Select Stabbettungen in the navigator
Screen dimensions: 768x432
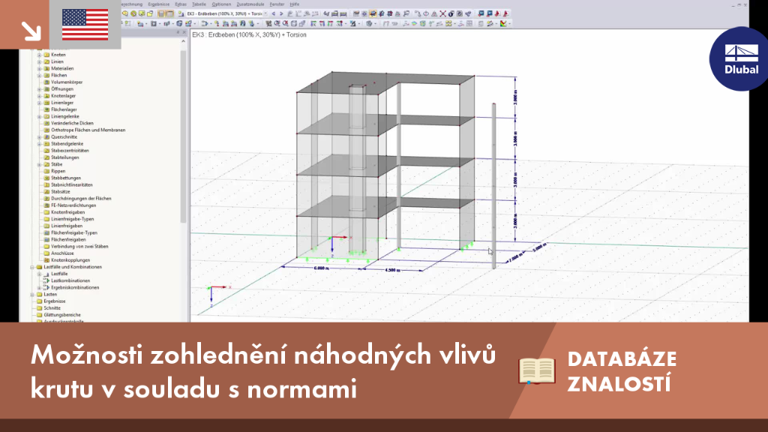(x=66, y=178)
